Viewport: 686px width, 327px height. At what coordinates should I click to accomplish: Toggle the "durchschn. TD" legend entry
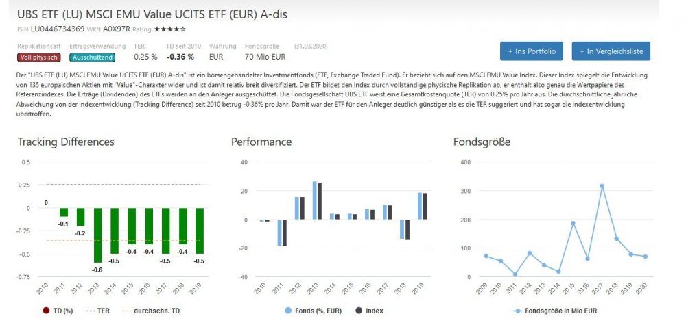click(x=152, y=311)
